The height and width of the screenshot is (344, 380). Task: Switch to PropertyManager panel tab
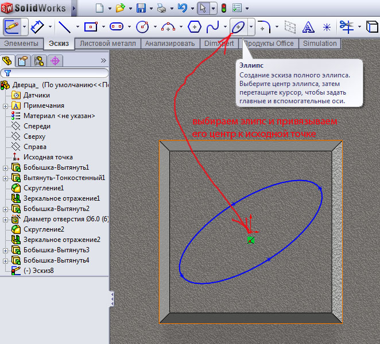tap(23, 60)
